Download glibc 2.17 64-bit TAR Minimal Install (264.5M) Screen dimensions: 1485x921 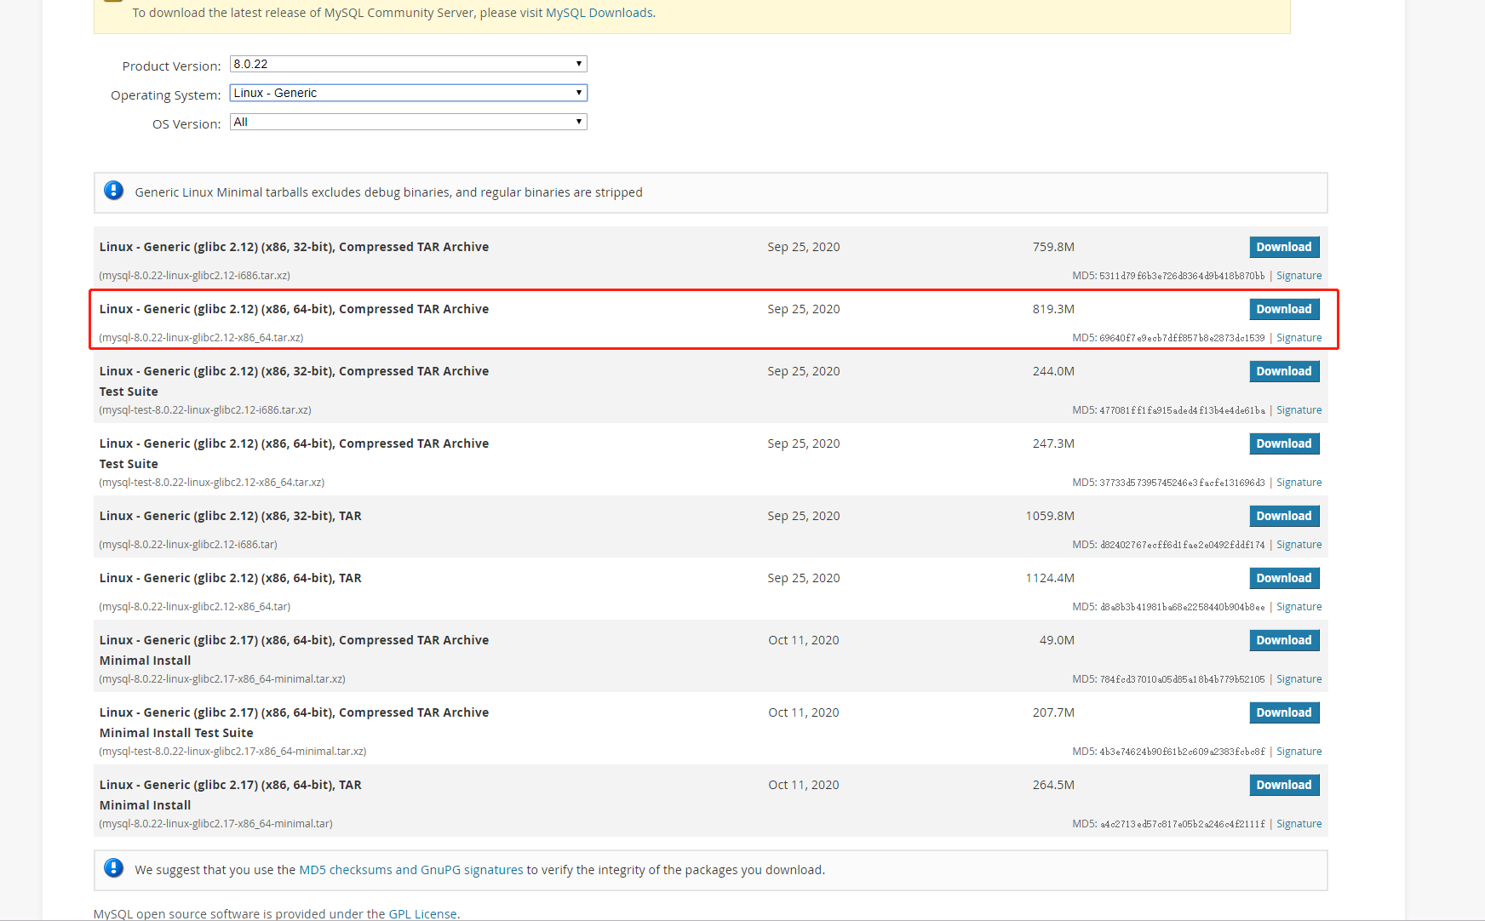1284,785
